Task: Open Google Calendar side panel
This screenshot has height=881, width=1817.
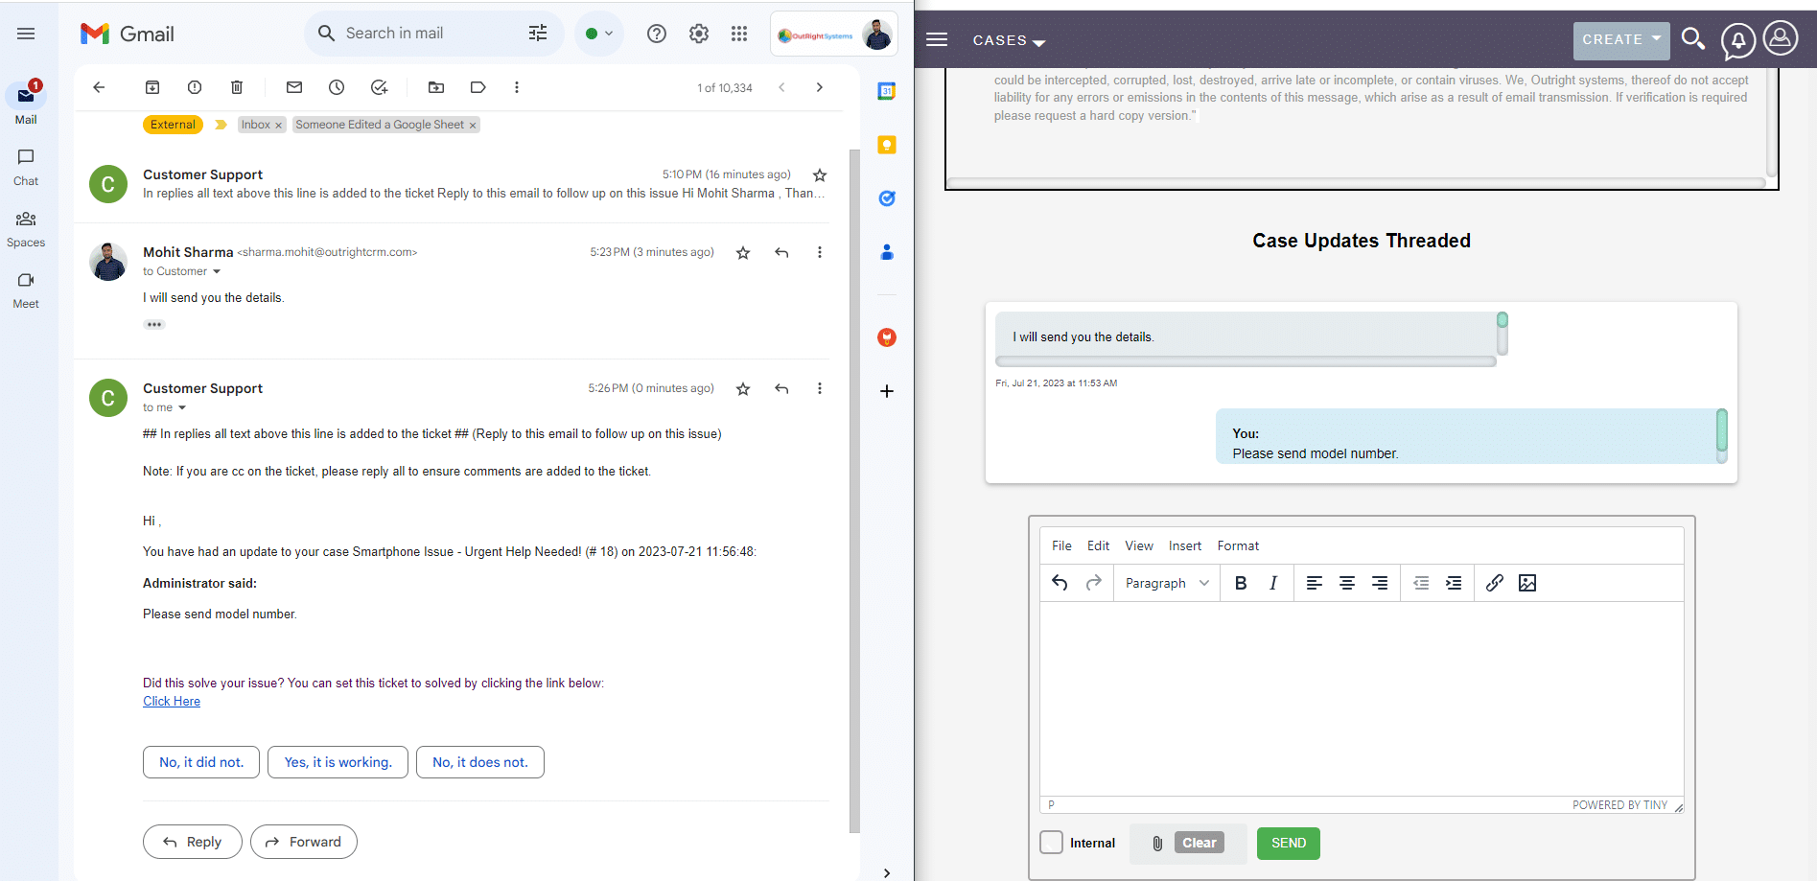Action: [887, 91]
